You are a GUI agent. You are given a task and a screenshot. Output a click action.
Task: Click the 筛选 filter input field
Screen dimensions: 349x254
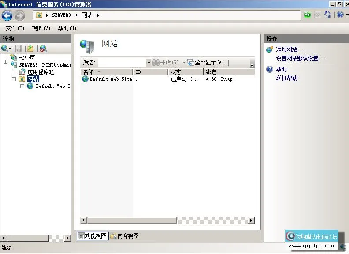[x=122, y=62]
